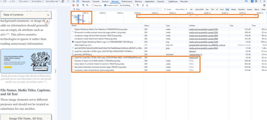The width and height of the screenshot is (267, 120).
Task: Switch to the Lighthouse tab
Action: 173,2
